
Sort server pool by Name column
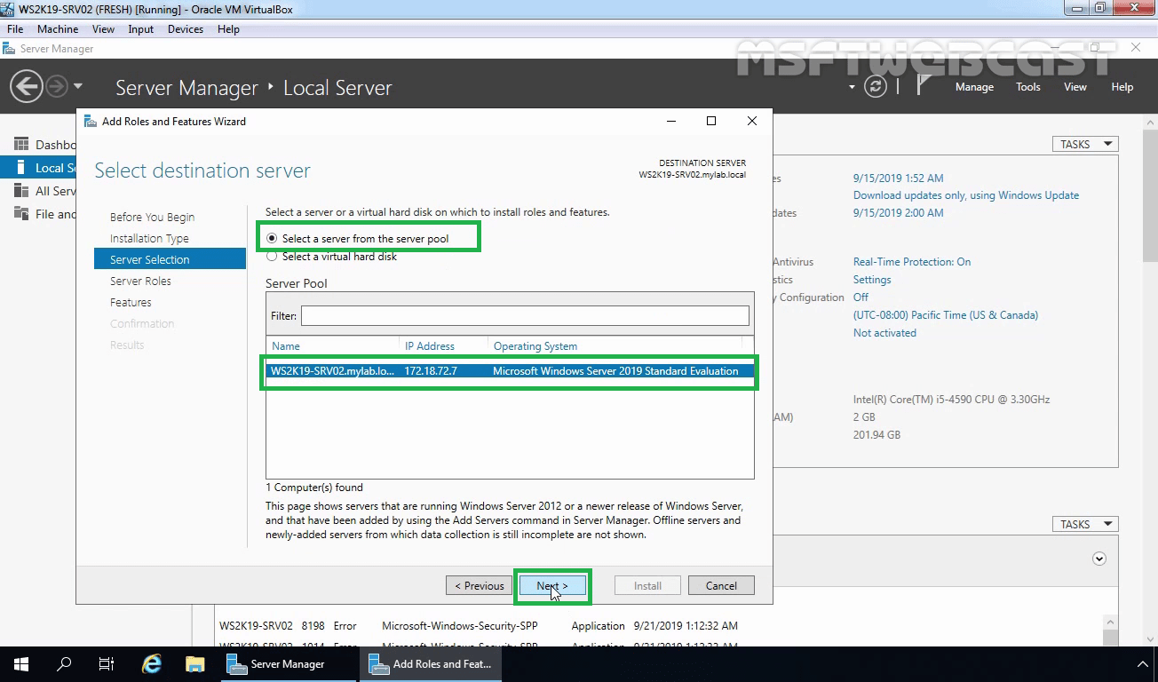286,346
